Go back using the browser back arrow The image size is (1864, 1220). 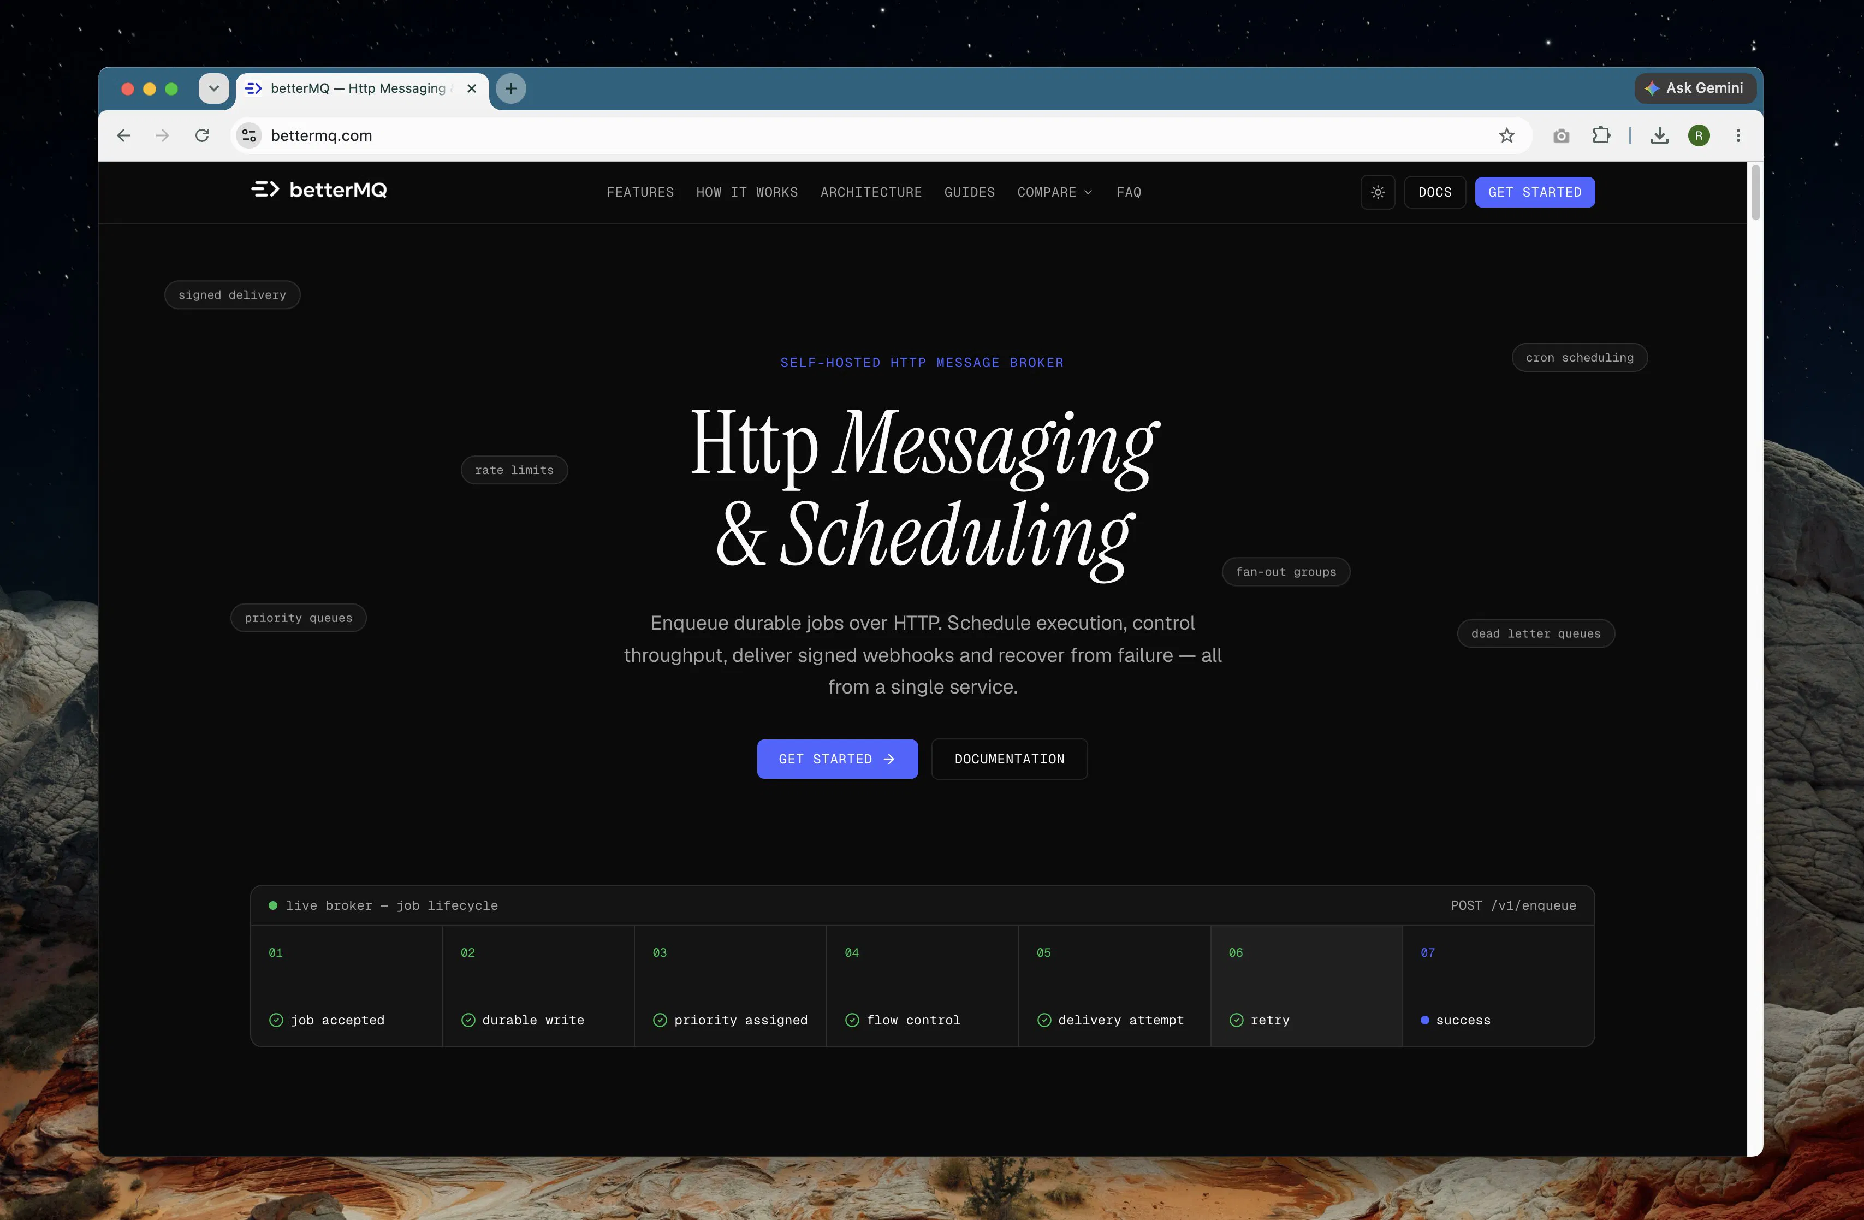click(124, 135)
